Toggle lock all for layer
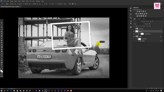 point(144,26)
